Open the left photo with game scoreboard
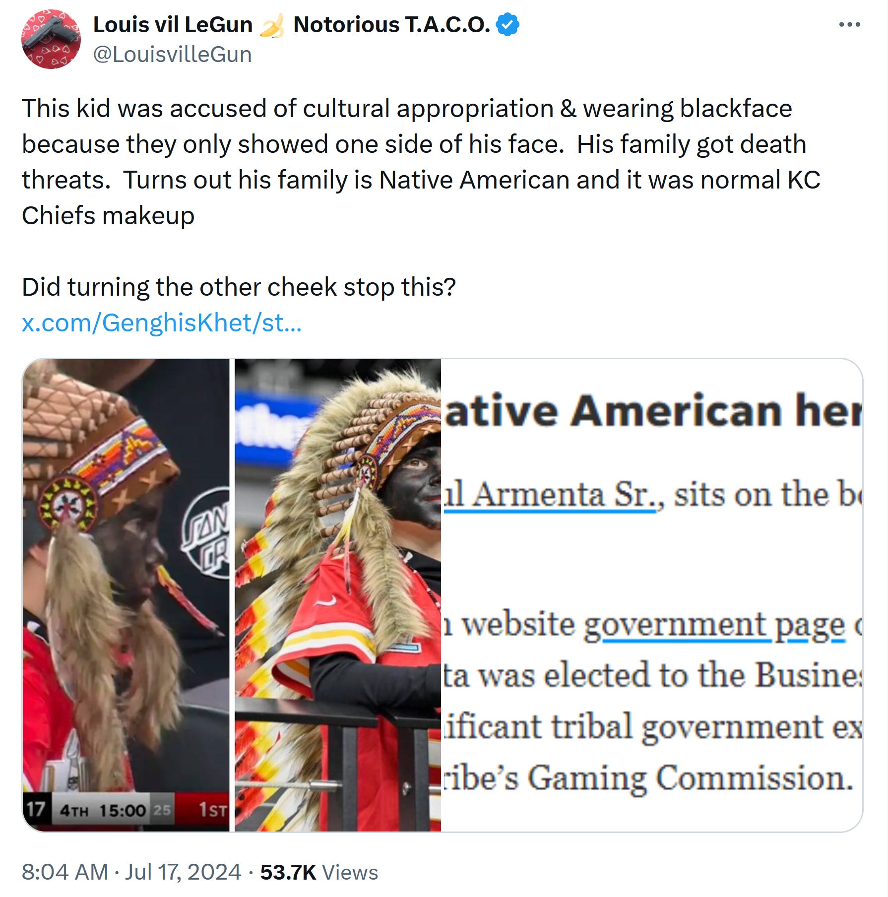Image resolution: width=888 pixels, height=897 pixels. pyautogui.click(x=126, y=595)
